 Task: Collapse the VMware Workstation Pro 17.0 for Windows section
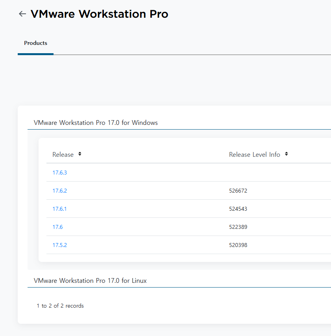[96, 123]
